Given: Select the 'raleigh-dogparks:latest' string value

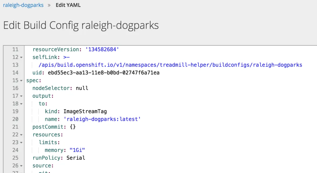Looking at the screenshot, I should [102, 119].
